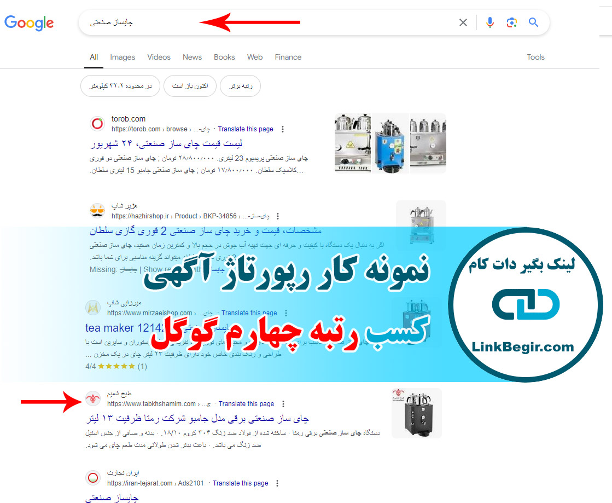Click the Google logo
Viewport: 612px width, 503px height.
(29, 22)
